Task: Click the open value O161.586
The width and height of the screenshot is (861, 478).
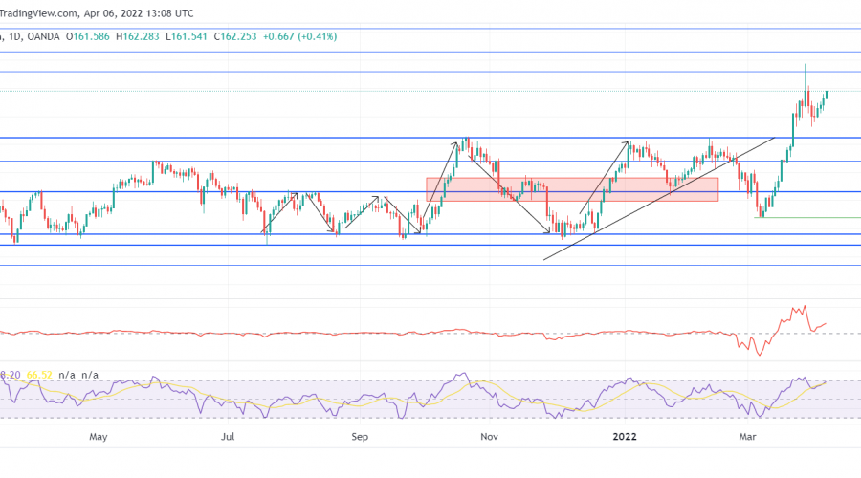Action: (88, 36)
